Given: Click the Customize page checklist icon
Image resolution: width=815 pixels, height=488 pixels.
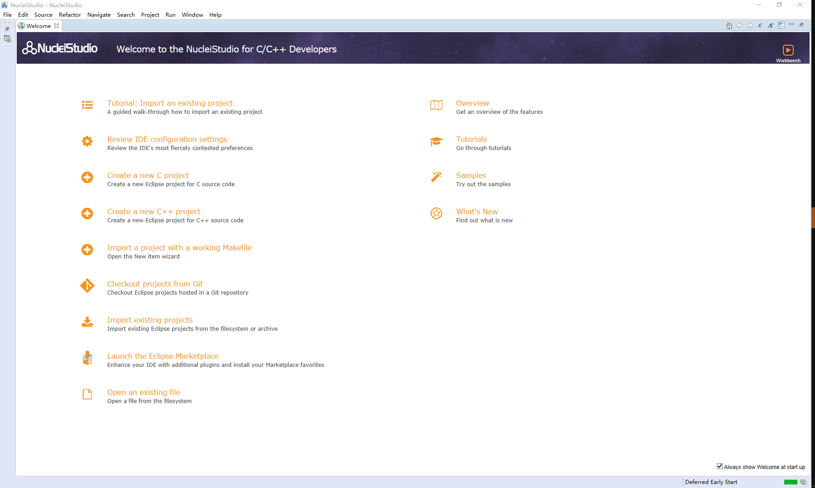Looking at the screenshot, I should [781, 26].
